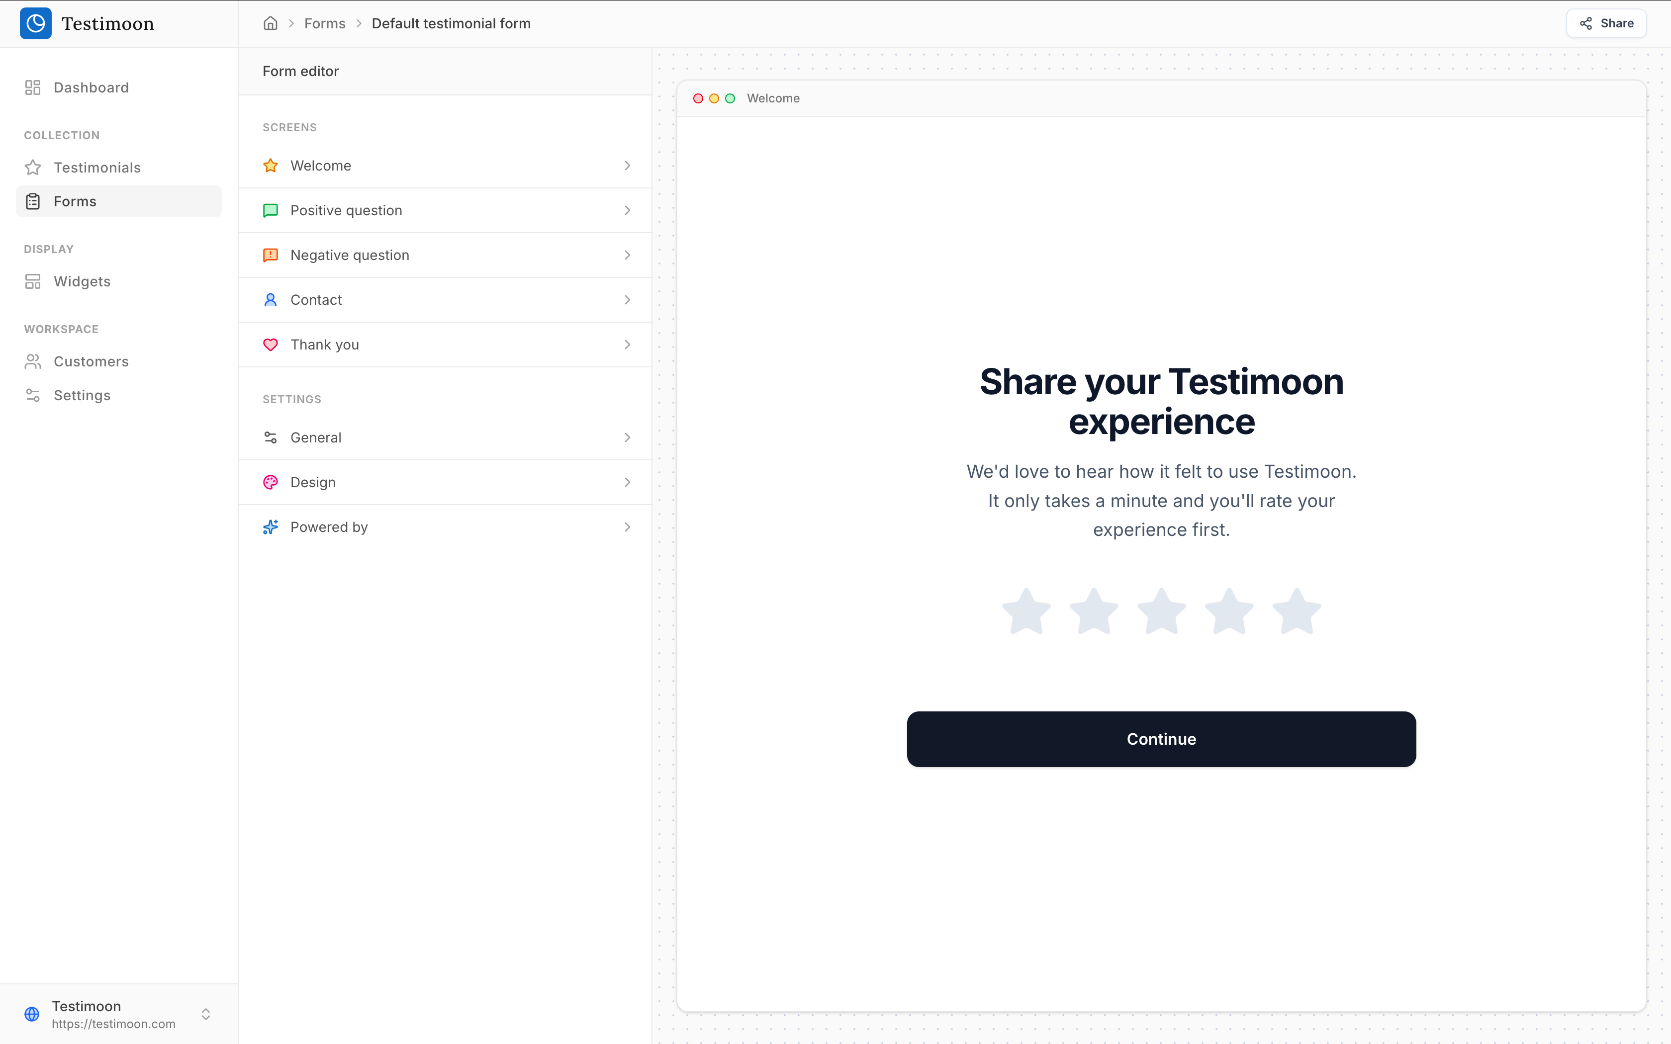Go to home via breadcrumb house icon

pos(270,23)
